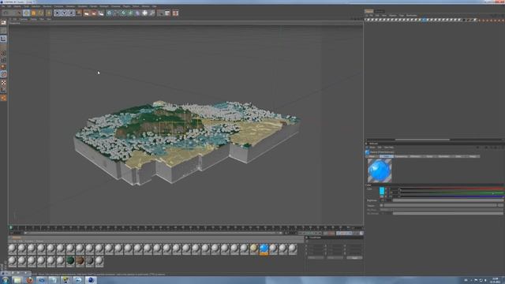Select the Objects tab in Object Manager
The width and height of the screenshot is (505, 284).
click(368, 11)
